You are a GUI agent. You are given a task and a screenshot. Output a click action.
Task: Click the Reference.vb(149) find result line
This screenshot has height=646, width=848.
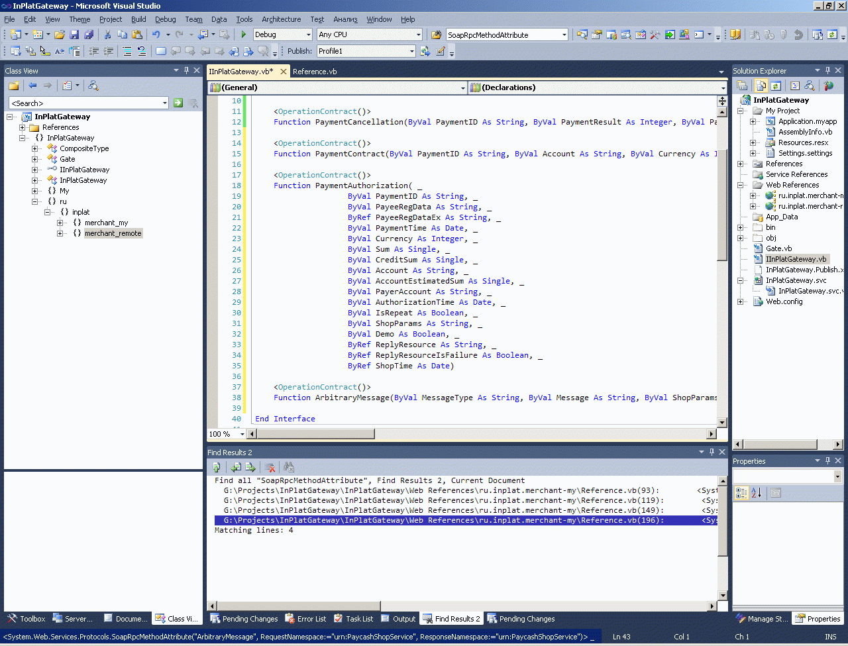466,511
